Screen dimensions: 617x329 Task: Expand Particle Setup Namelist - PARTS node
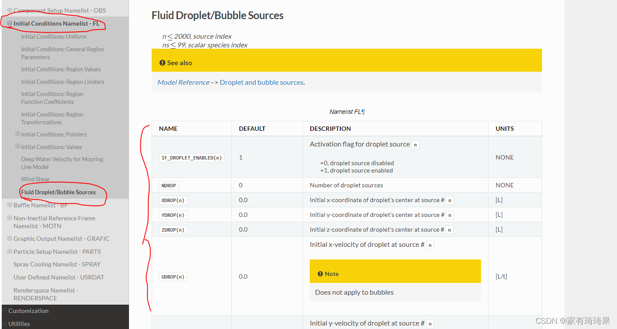[x=10, y=251]
